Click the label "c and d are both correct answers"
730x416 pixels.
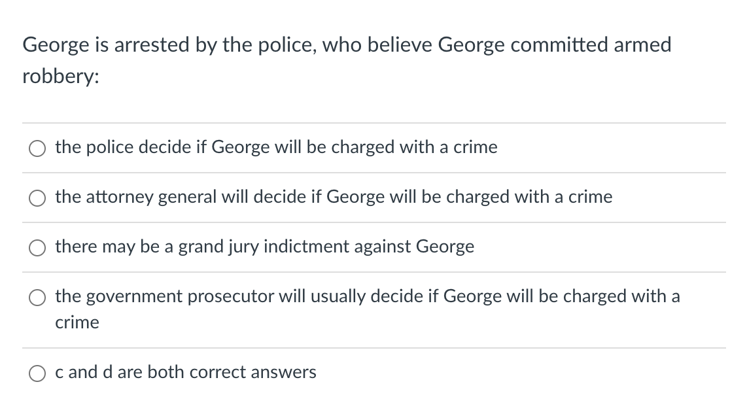185,372
